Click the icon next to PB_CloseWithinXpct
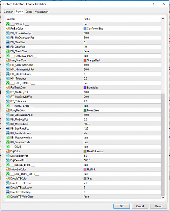The image size is (170, 211). click(8, 33)
